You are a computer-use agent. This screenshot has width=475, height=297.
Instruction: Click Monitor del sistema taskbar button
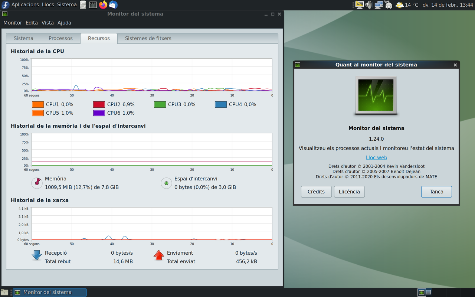tap(50, 292)
